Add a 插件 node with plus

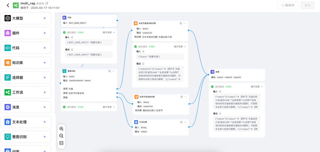click(45, 33)
